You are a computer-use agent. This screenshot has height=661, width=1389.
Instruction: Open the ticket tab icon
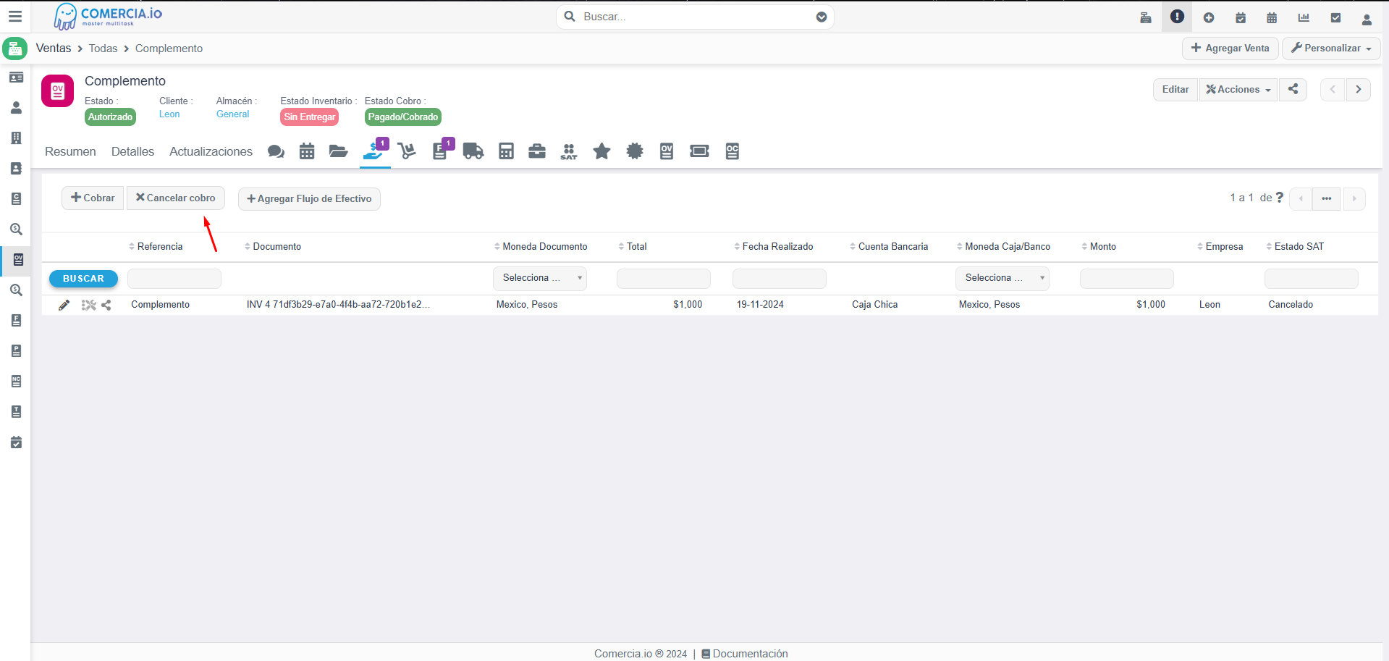(x=699, y=151)
